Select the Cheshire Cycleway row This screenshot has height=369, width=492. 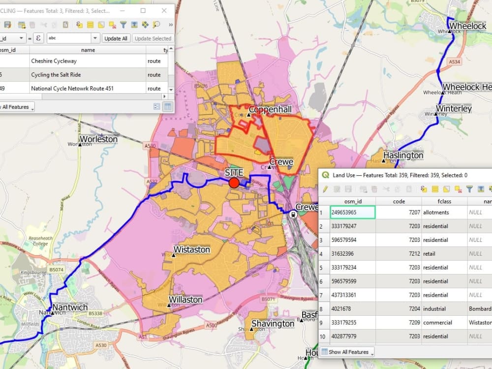(x=88, y=61)
